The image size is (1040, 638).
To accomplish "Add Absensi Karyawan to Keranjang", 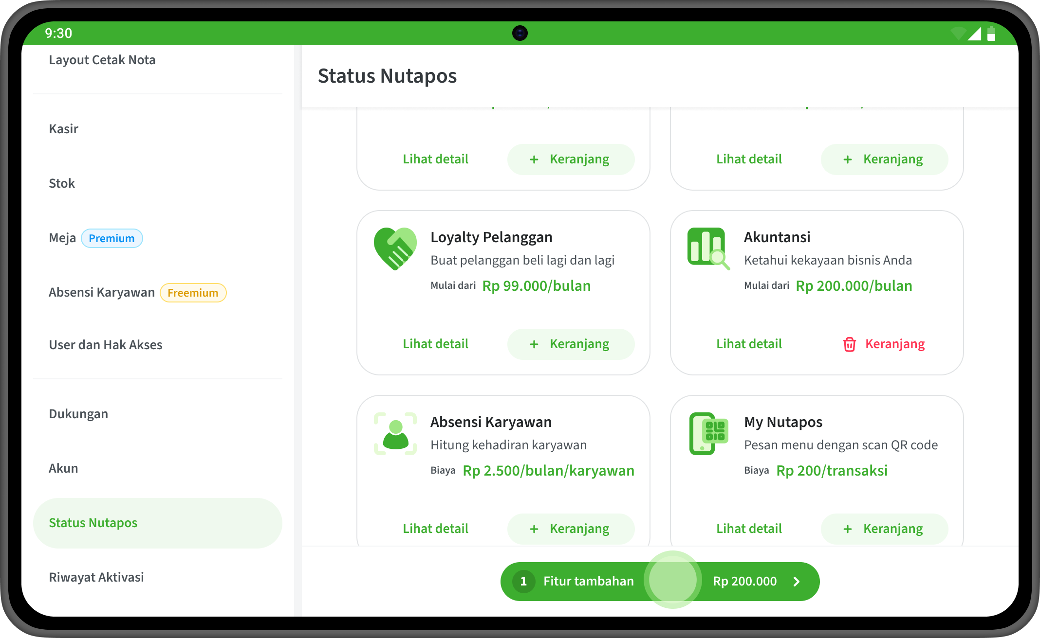I will [571, 529].
